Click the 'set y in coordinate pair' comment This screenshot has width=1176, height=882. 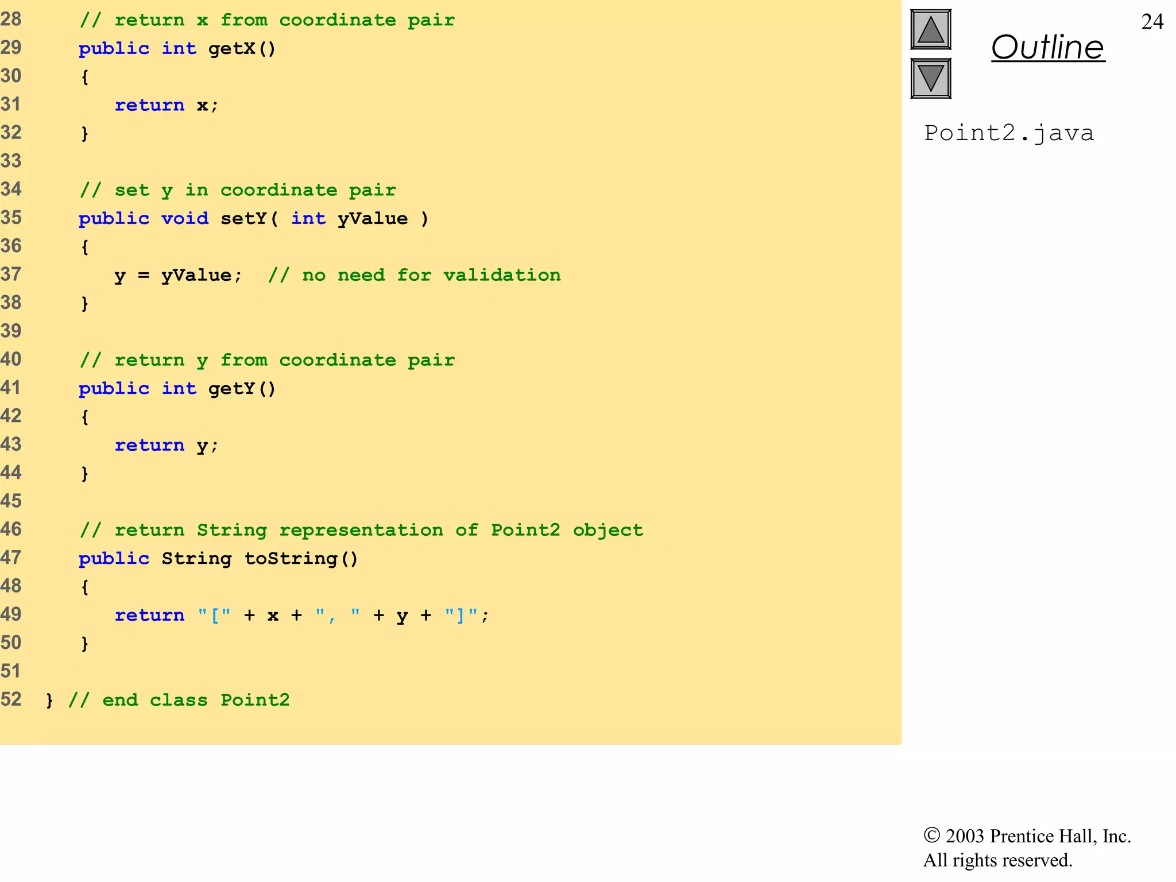[x=238, y=190]
